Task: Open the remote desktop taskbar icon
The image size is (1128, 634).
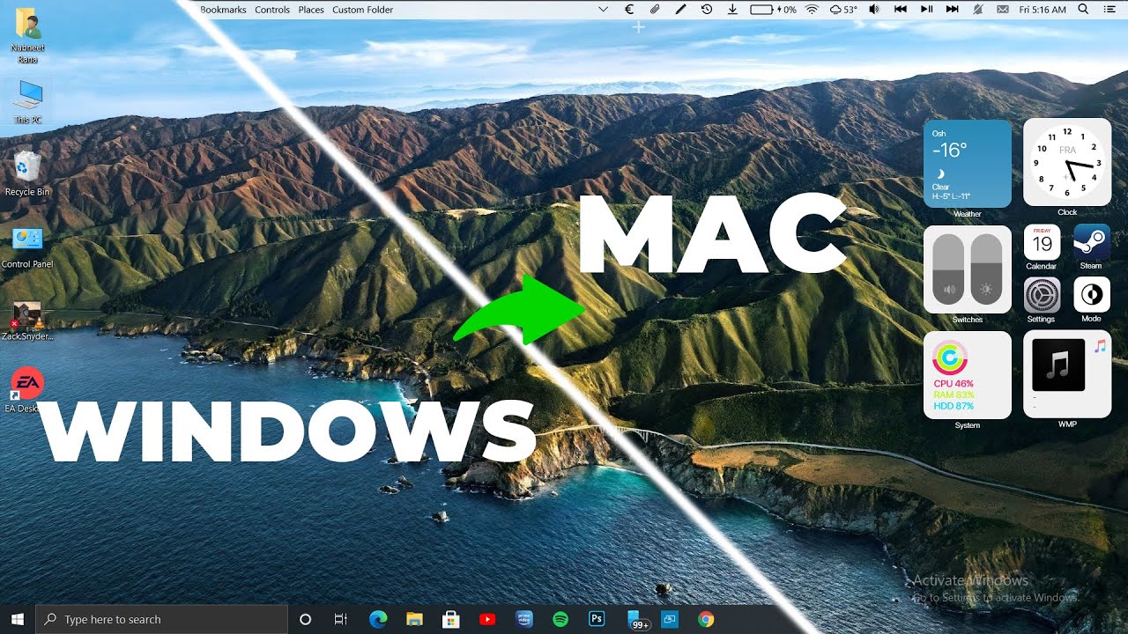Action: click(x=670, y=619)
